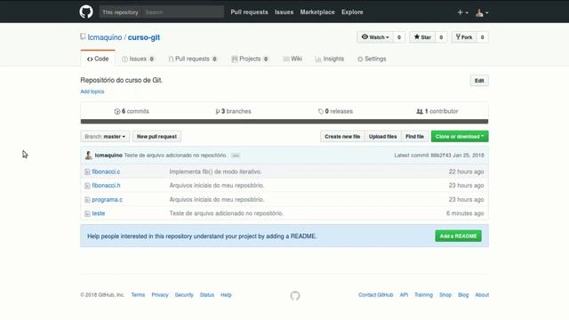The width and height of the screenshot is (569, 320).
Task: Open the GitHub home logo
Action: [x=86, y=12]
